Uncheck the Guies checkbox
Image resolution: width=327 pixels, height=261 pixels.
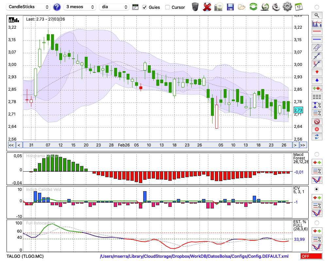point(145,7)
